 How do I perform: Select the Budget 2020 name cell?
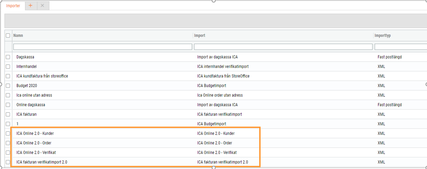[x=27, y=86]
